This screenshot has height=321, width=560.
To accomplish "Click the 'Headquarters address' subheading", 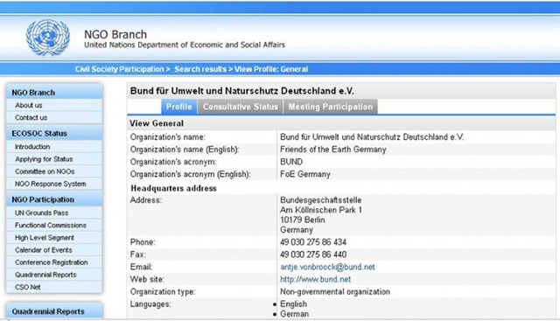I will click(x=173, y=188).
